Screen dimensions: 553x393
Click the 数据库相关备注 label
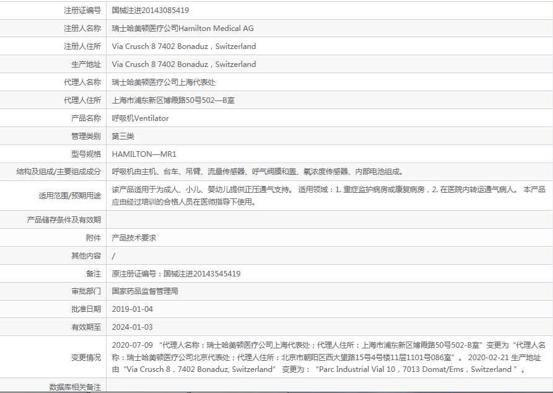click(x=75, y=387)
